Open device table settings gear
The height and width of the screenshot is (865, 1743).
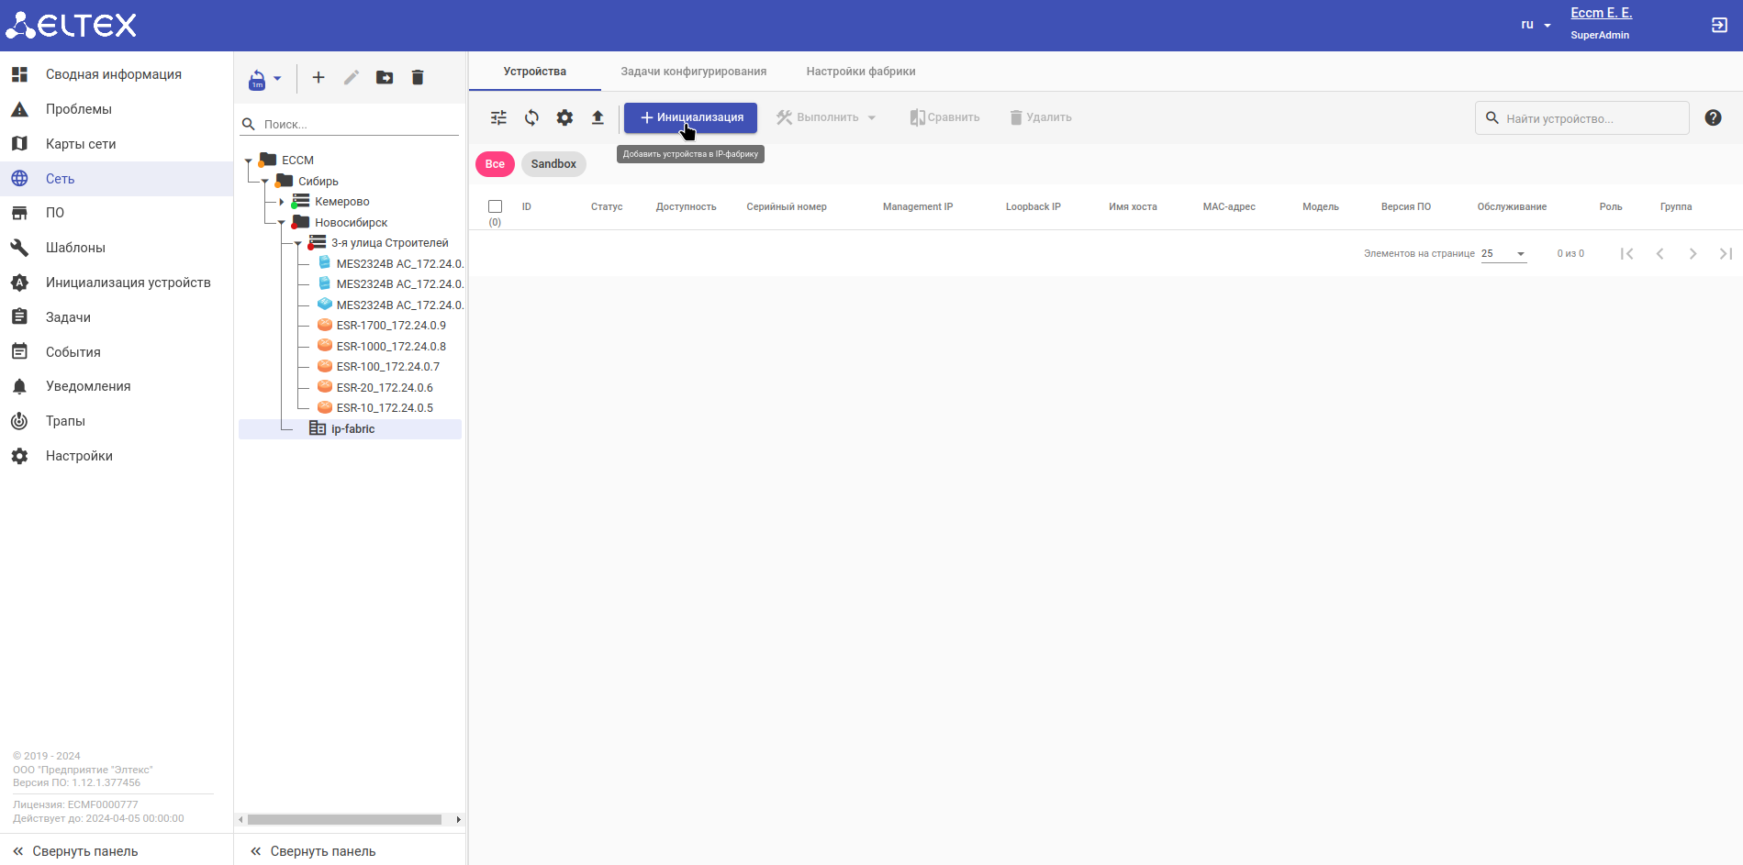(x=564, y=117)
